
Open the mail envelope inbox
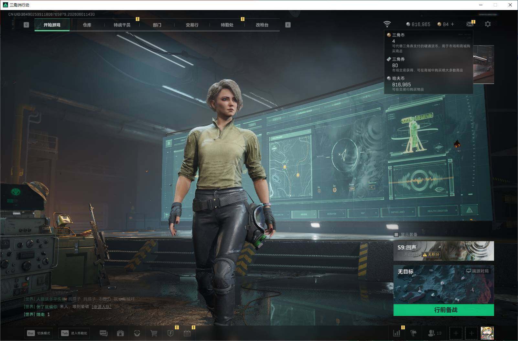[x=470, y=24]
